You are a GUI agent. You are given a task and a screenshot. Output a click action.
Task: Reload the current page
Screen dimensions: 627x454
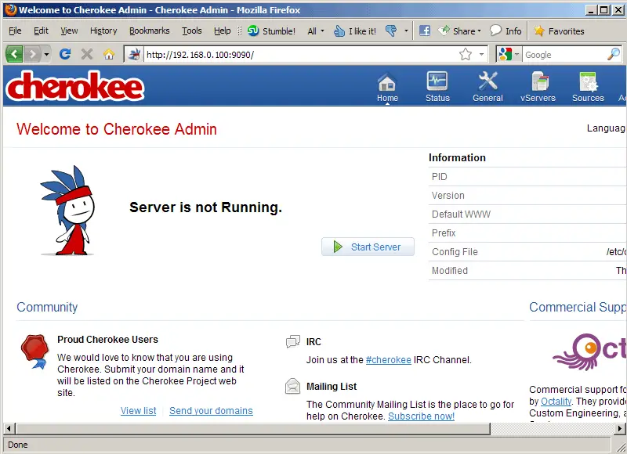65,54
